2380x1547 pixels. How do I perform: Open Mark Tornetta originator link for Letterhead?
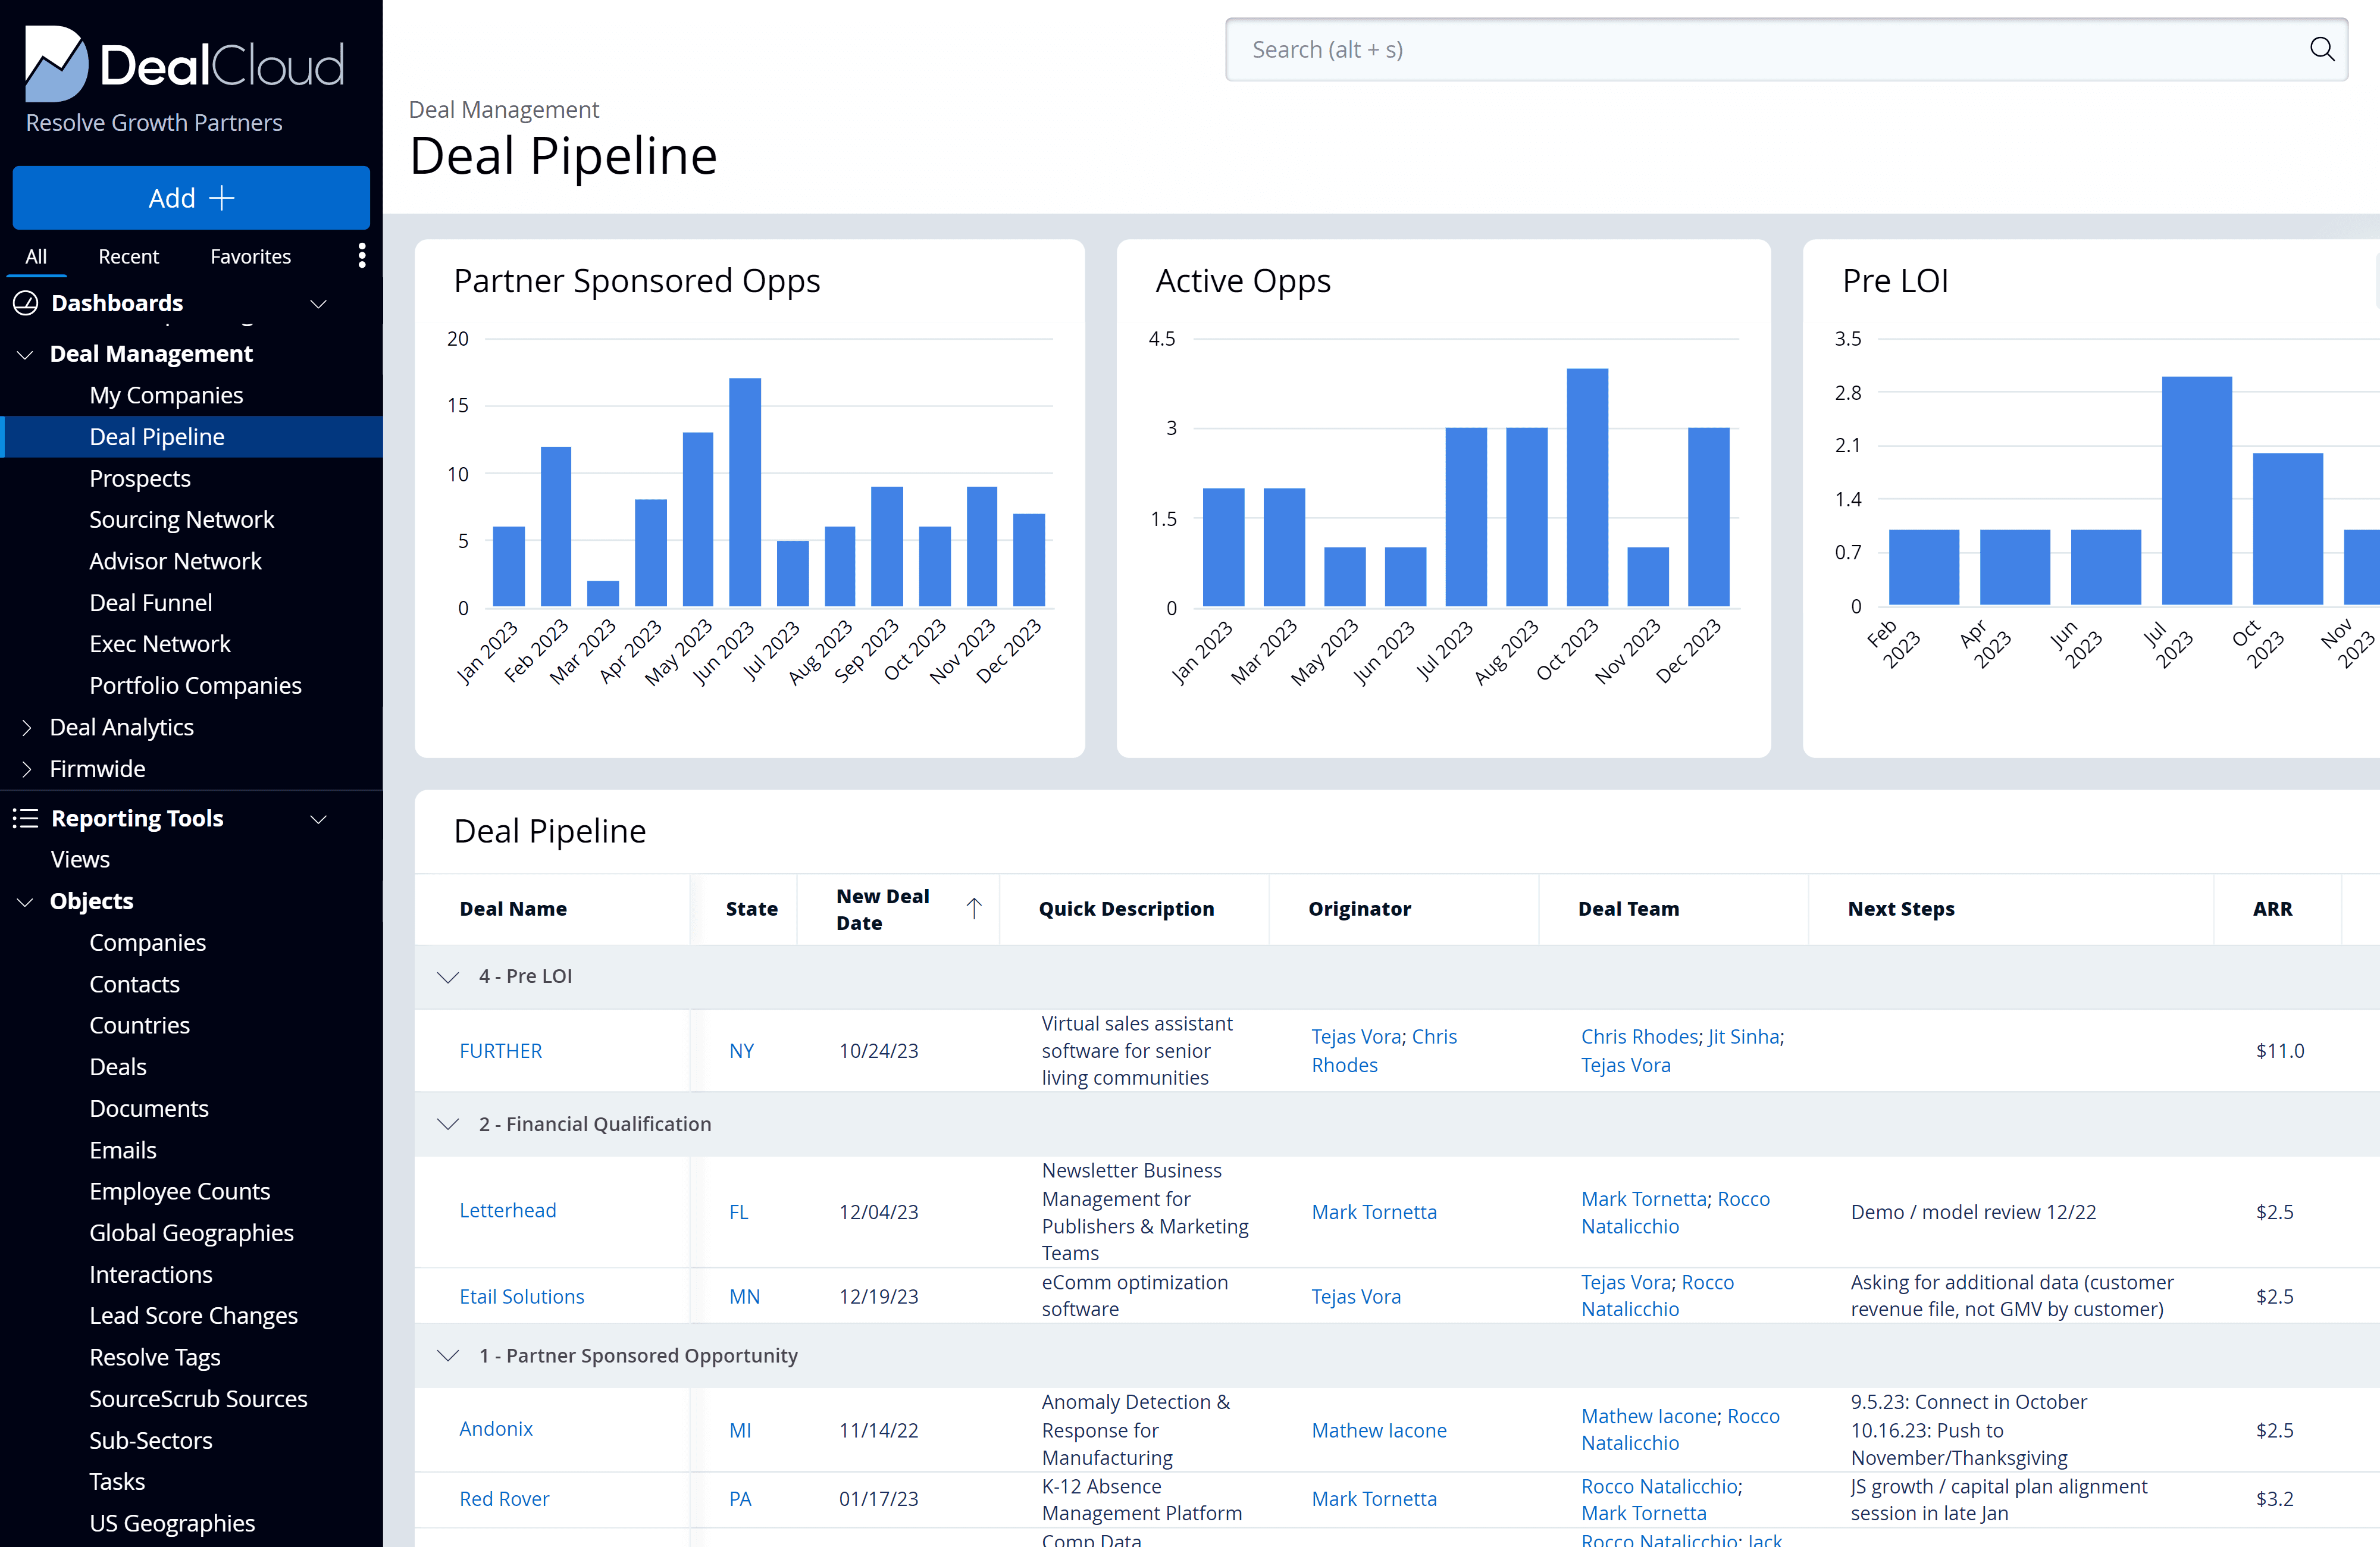click(x=1374, y=1212)
